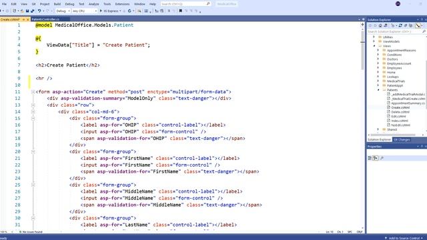Open the Edit menu
Viewport: 427px width, 240px height.
coord(13,4)
